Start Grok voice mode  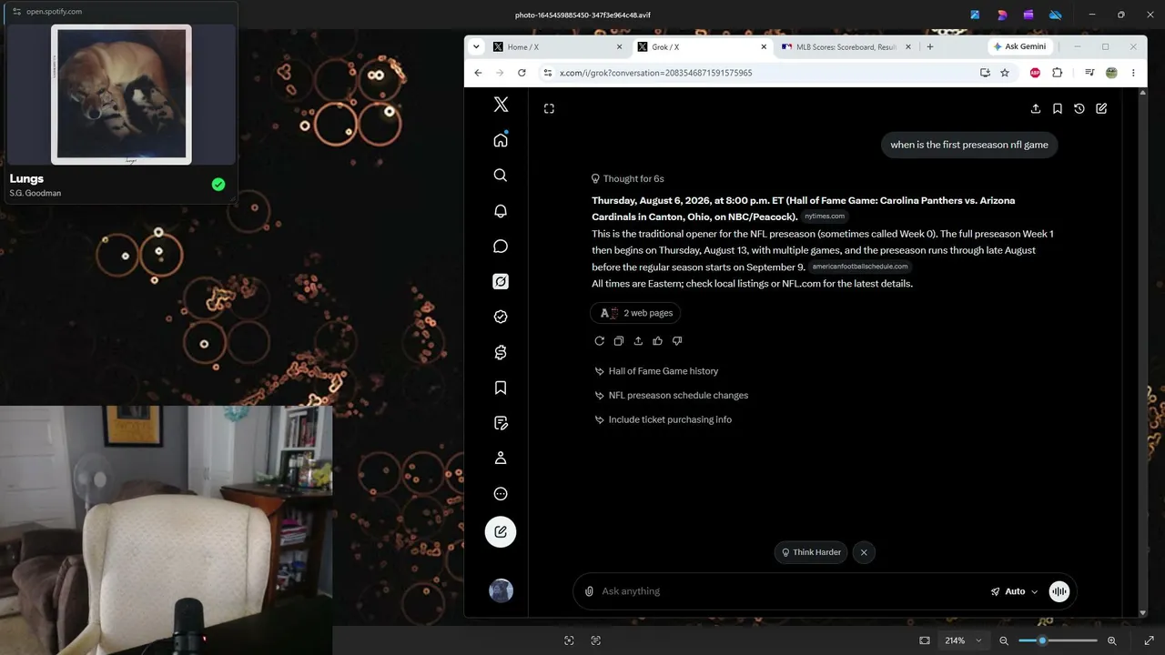coord(1059,591)
